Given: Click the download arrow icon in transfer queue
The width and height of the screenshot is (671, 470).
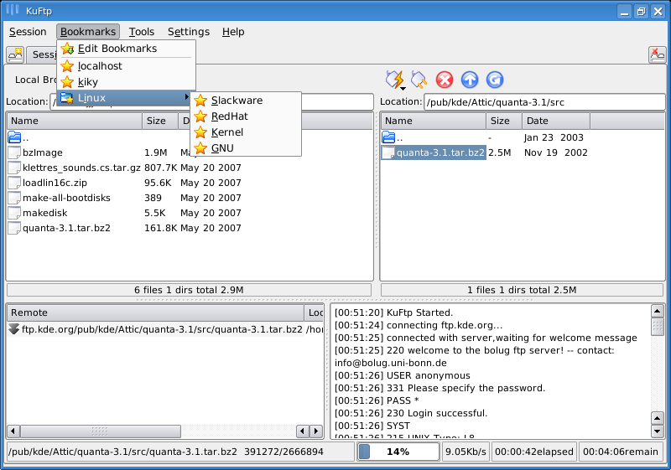Looking at the screenshot, I should 14,329.
